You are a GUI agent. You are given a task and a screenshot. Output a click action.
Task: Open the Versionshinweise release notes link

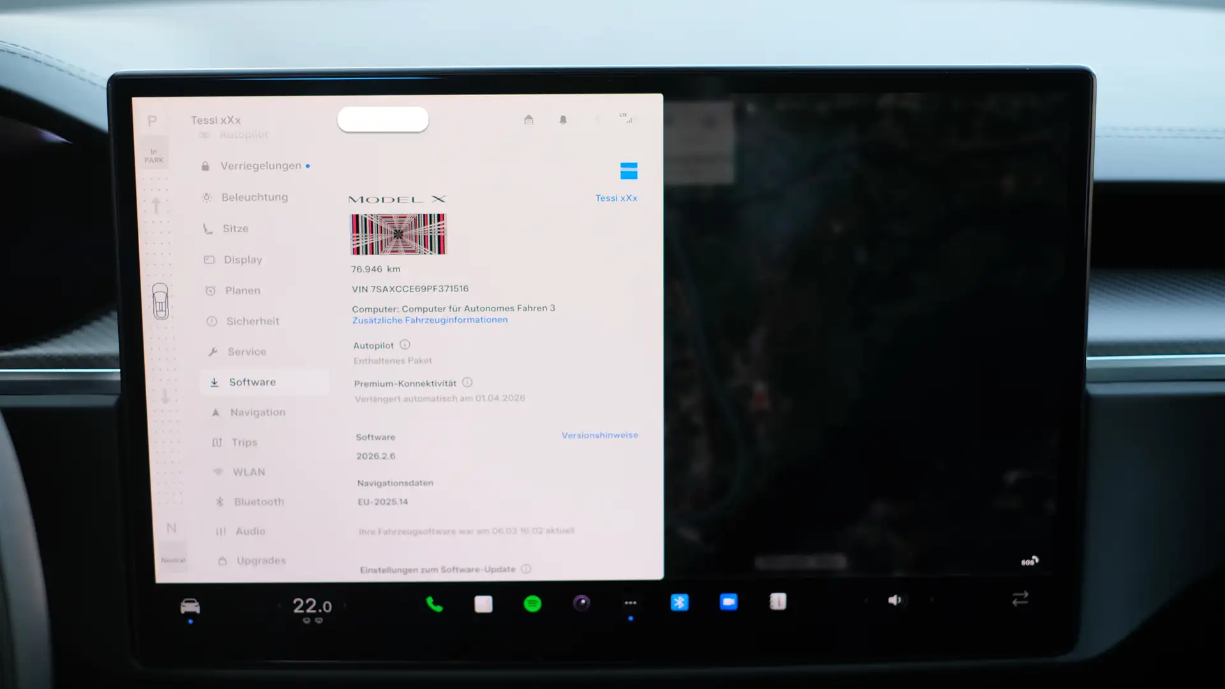click(599, 435)
